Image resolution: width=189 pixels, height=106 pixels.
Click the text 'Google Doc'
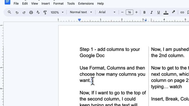tap(92, 56)
